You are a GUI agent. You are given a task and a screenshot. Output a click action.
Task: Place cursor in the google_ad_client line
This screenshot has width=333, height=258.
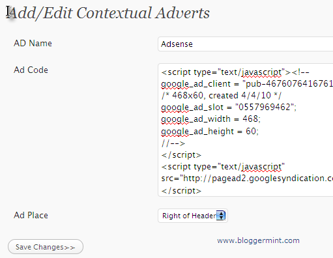coord(247,84)
